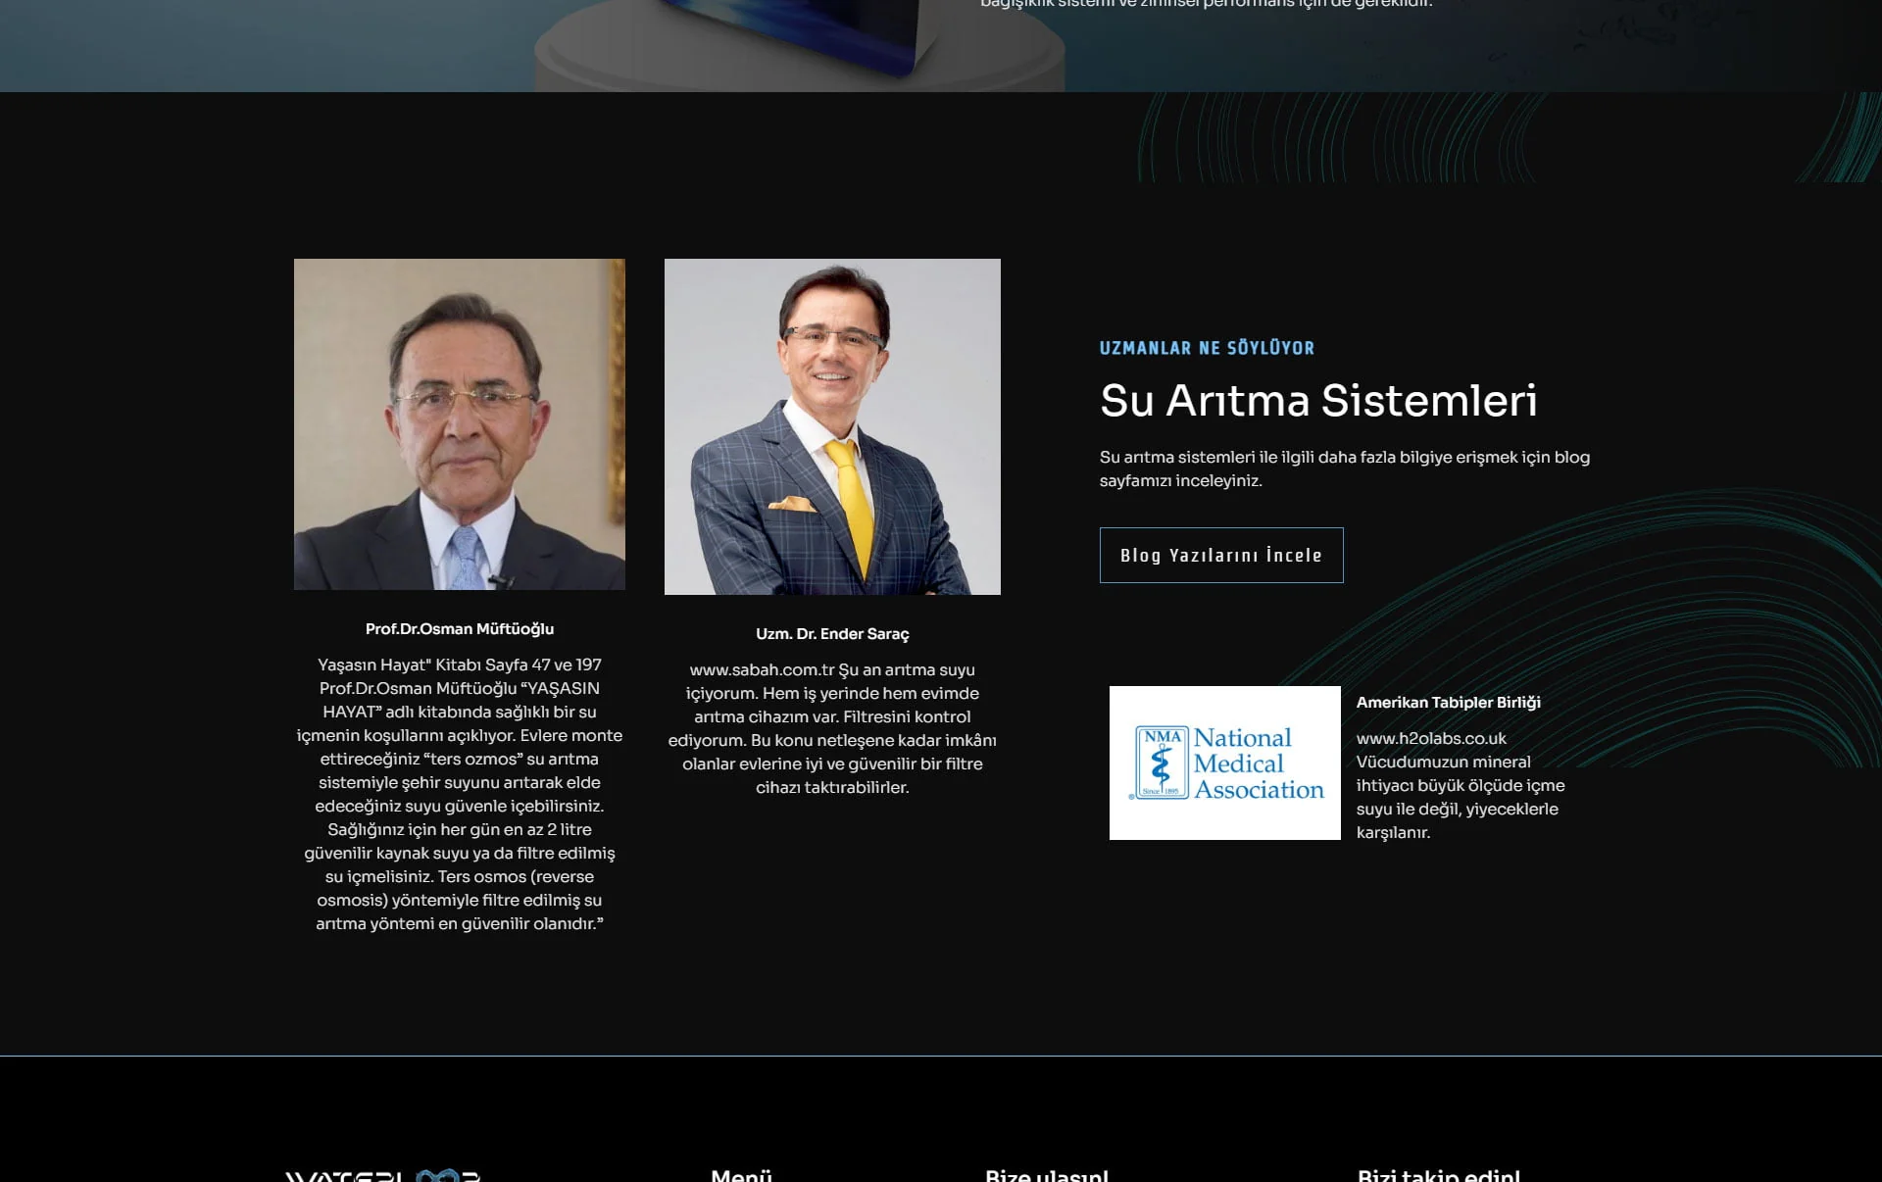Click the Uzm. Dr. Ender Saraç name caption
Image resolution: width=1882 pixels, height=1182 pixels.
point(832,634)
